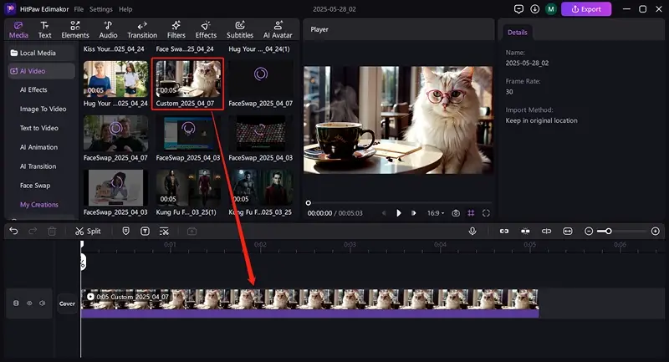Step to next frame in player
This screenshot has height=362, width=669.
(x=413, y=212)
